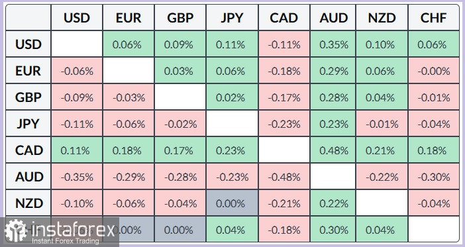Click the AUD row header

click(28, 177)
